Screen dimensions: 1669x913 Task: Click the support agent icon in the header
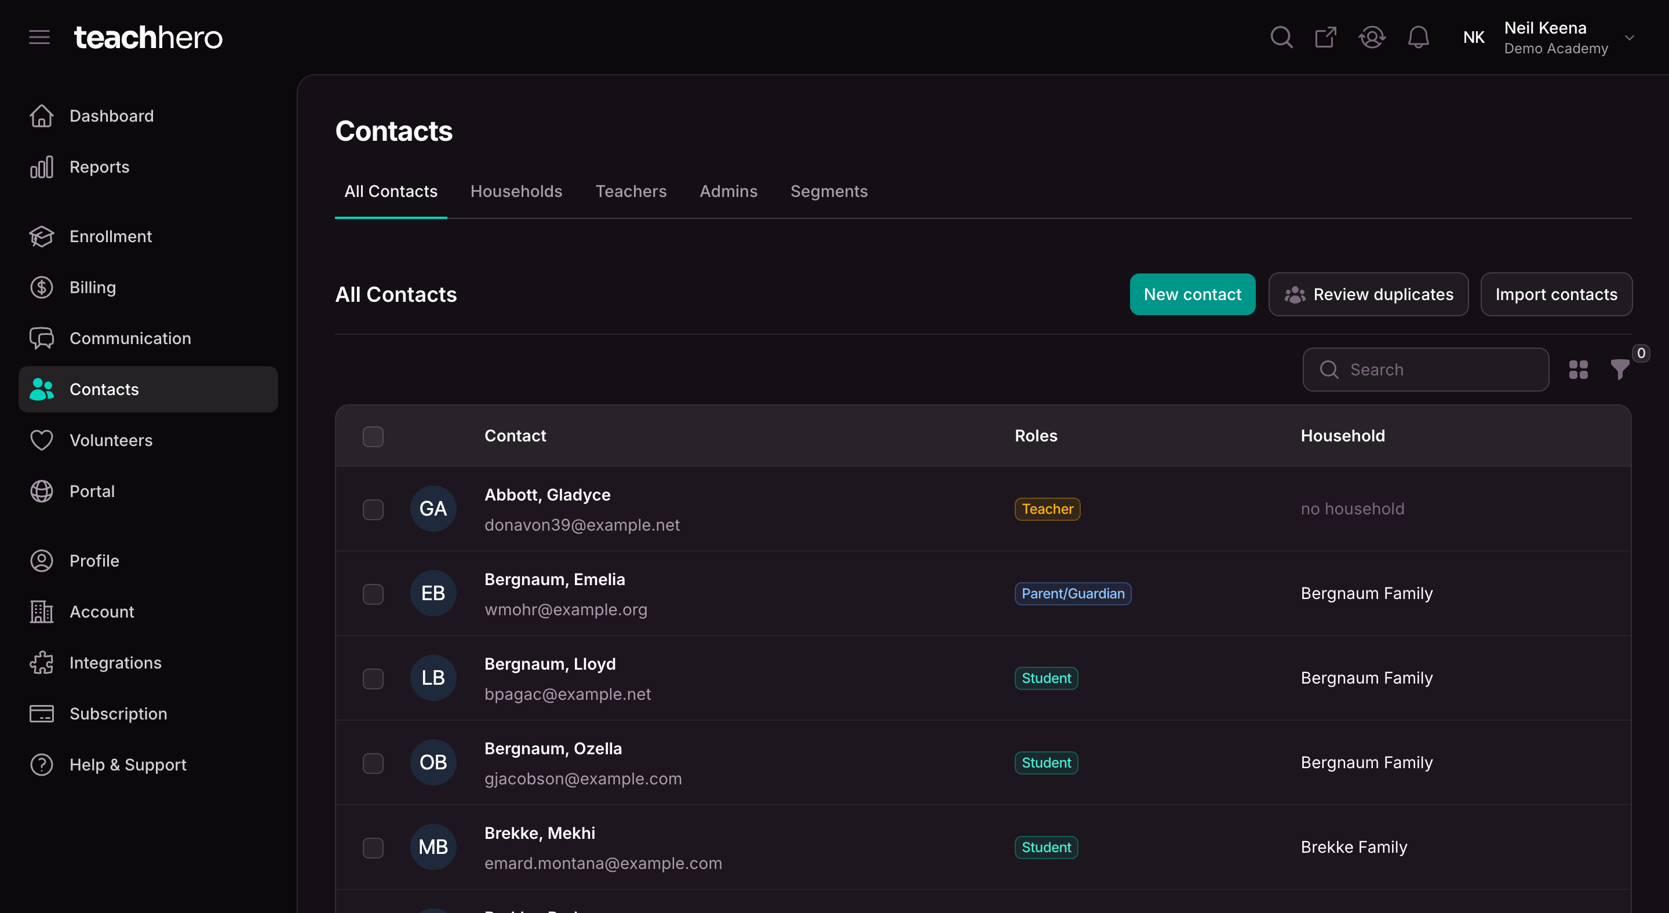pyautogui.click(x=1372, y=38)
